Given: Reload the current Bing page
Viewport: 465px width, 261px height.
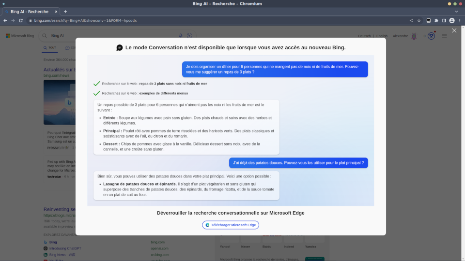Looking at the screenshot, I should 21,20.
